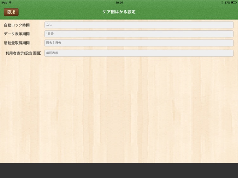Select the 自動ロック時間 label
This screenshot has width=238, height=178.
pyautogui.click(x=17, y=25)
